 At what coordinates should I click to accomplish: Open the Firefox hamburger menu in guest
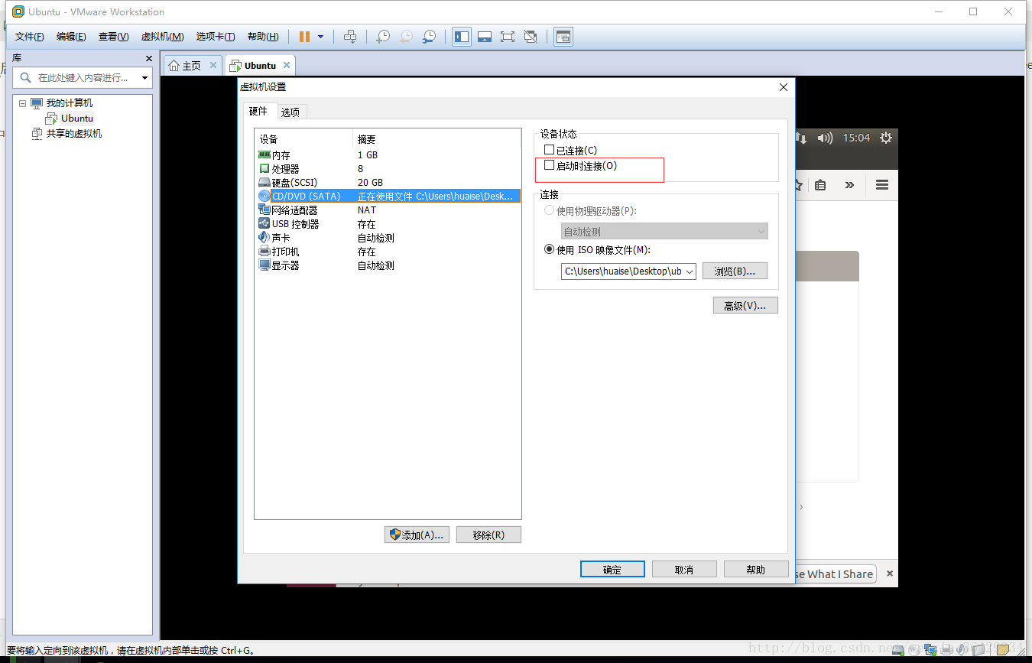point(882,185)
